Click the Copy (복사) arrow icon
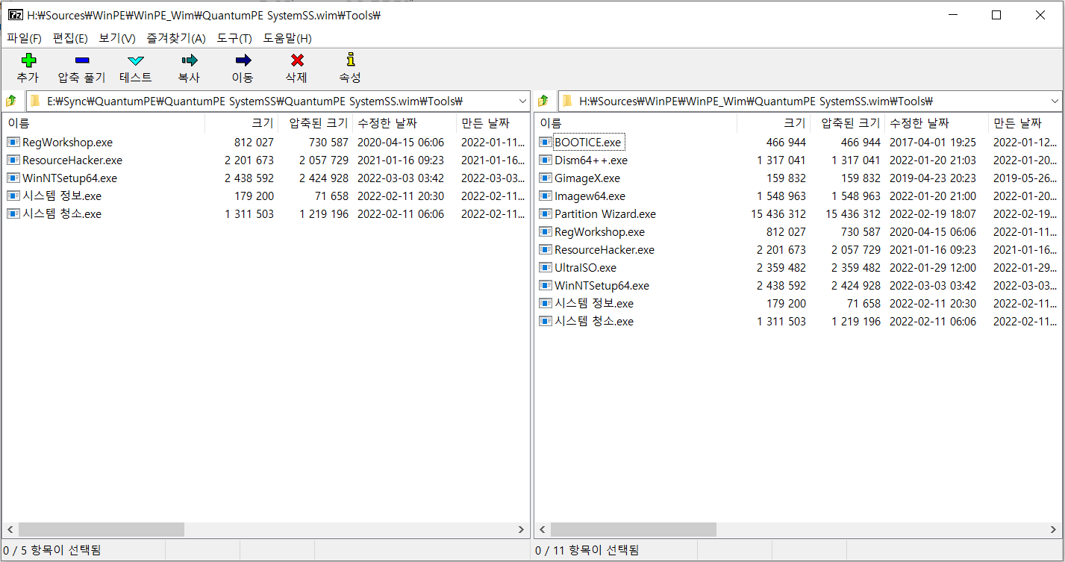This screenshot has height=562, width=1065. 190,60
